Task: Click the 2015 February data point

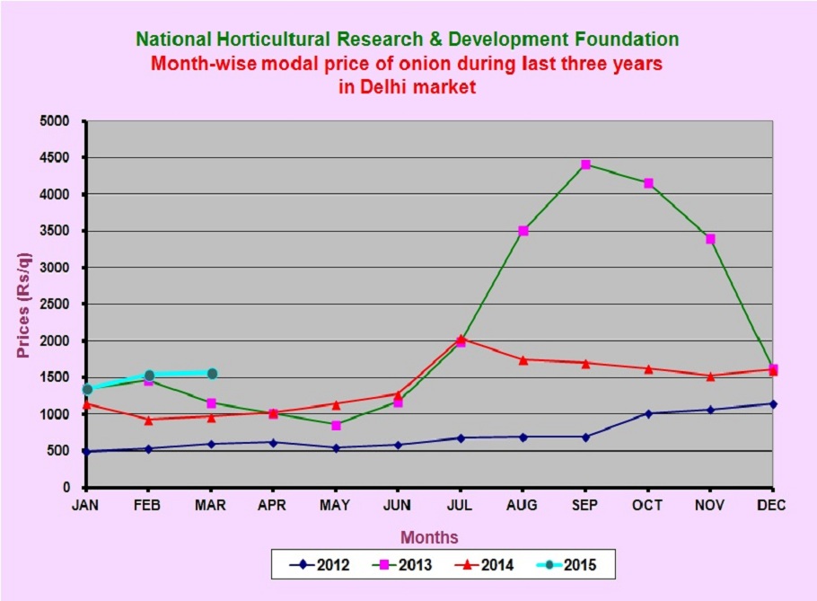Action: (x=149, y=376)
